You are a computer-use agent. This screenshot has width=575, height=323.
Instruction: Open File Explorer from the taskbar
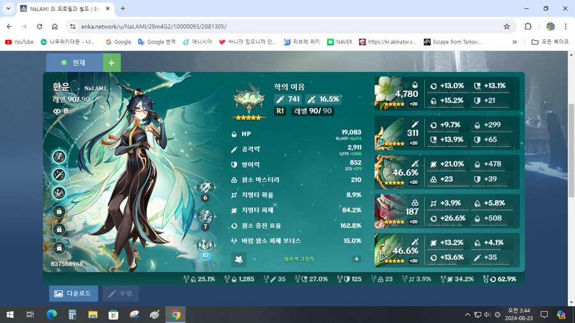coord(93,315)
